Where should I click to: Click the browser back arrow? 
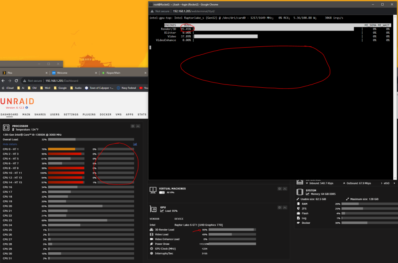[3, 81]
